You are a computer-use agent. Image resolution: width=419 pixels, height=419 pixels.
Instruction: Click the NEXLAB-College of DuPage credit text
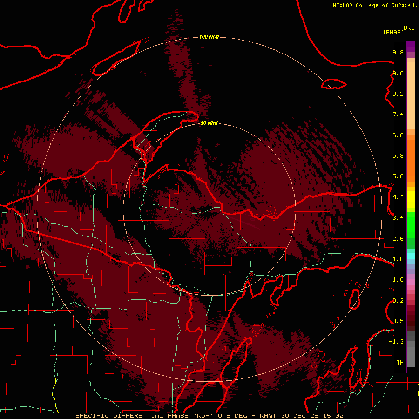pos(372,5)
